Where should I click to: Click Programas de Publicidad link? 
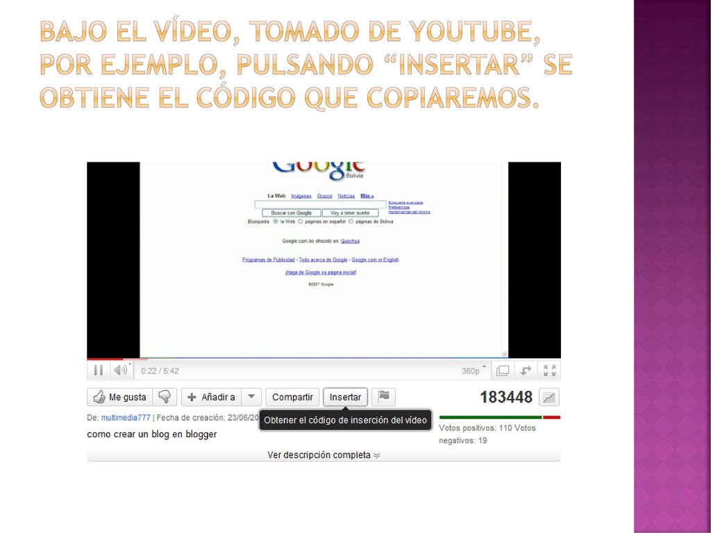(269, 260)
